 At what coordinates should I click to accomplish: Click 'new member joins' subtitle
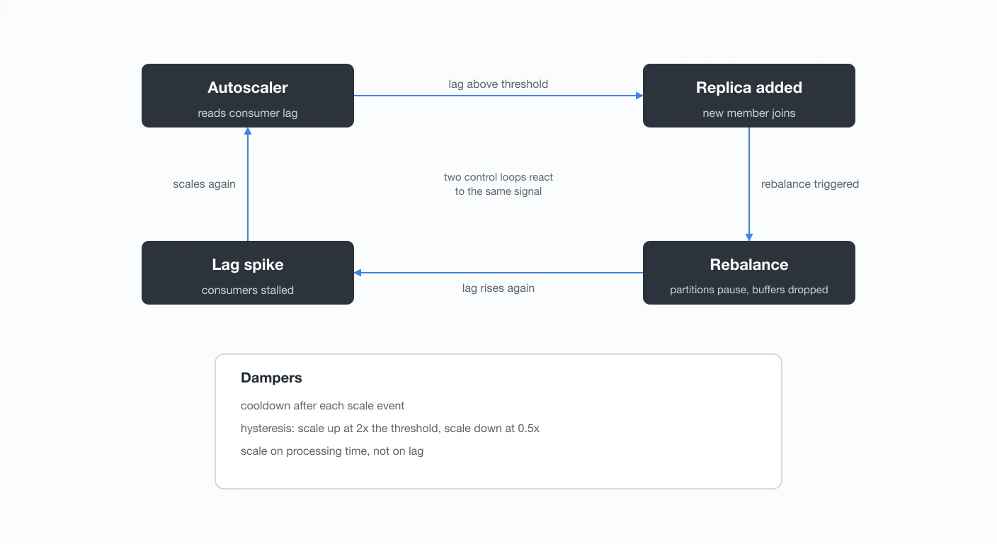[x=749, y=113]
